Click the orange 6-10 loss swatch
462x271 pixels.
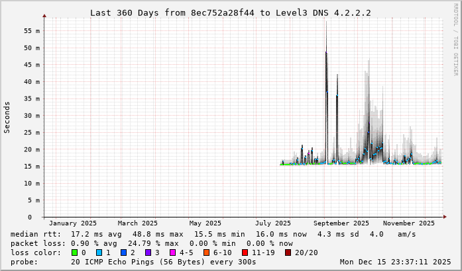(x=206, y=252)
